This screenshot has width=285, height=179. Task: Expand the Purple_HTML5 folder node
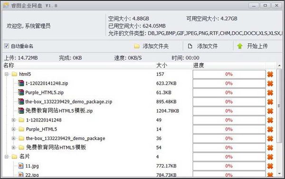(13, 129)
